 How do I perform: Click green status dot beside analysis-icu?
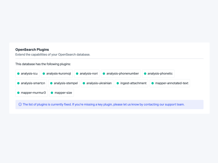coord(18,74)
